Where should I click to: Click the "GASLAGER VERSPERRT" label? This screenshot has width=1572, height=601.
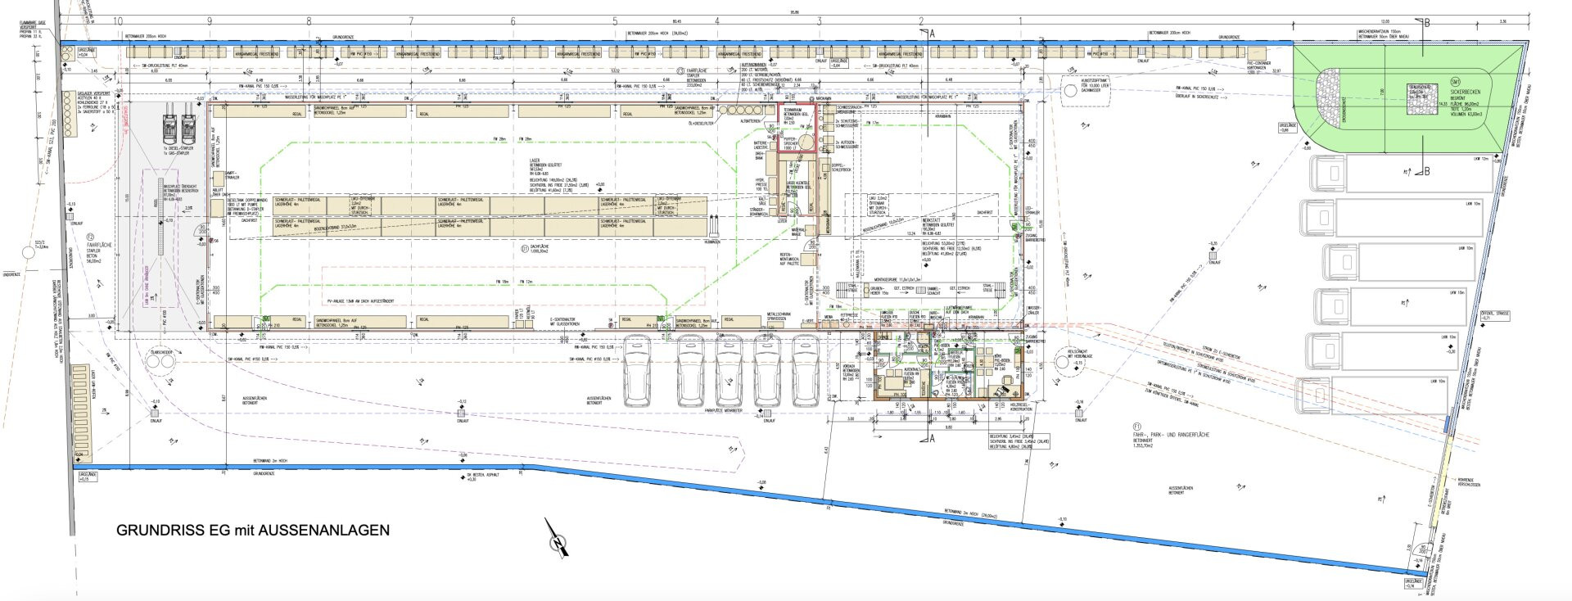tap(93, 93)
